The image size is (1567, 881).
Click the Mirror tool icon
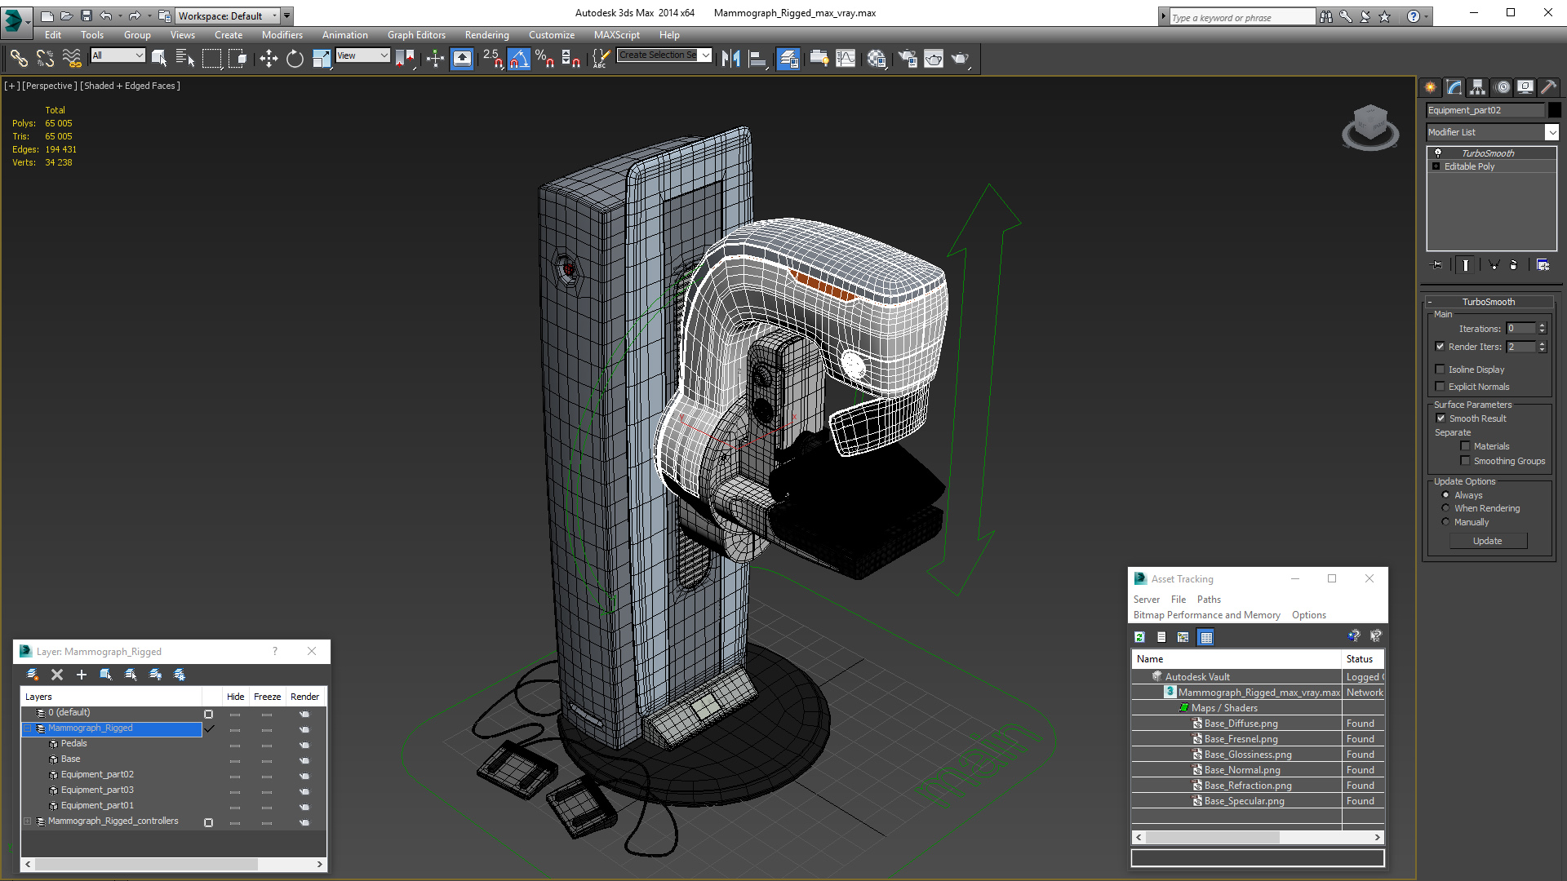(731, 58)
